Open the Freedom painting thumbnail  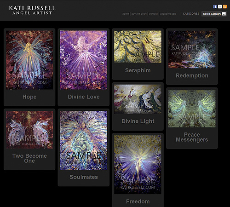(x=138, y=165)
